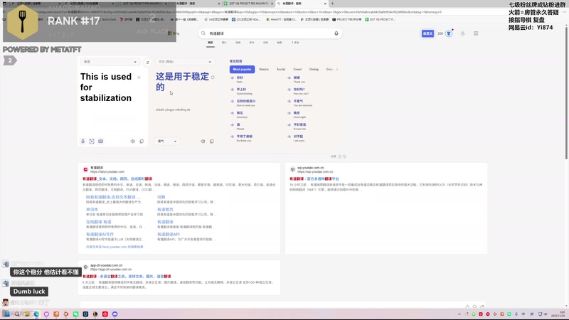The height and width of the screenshot is (320, 569).
Task: Play audio of the English source text
Action: [132, 141]
